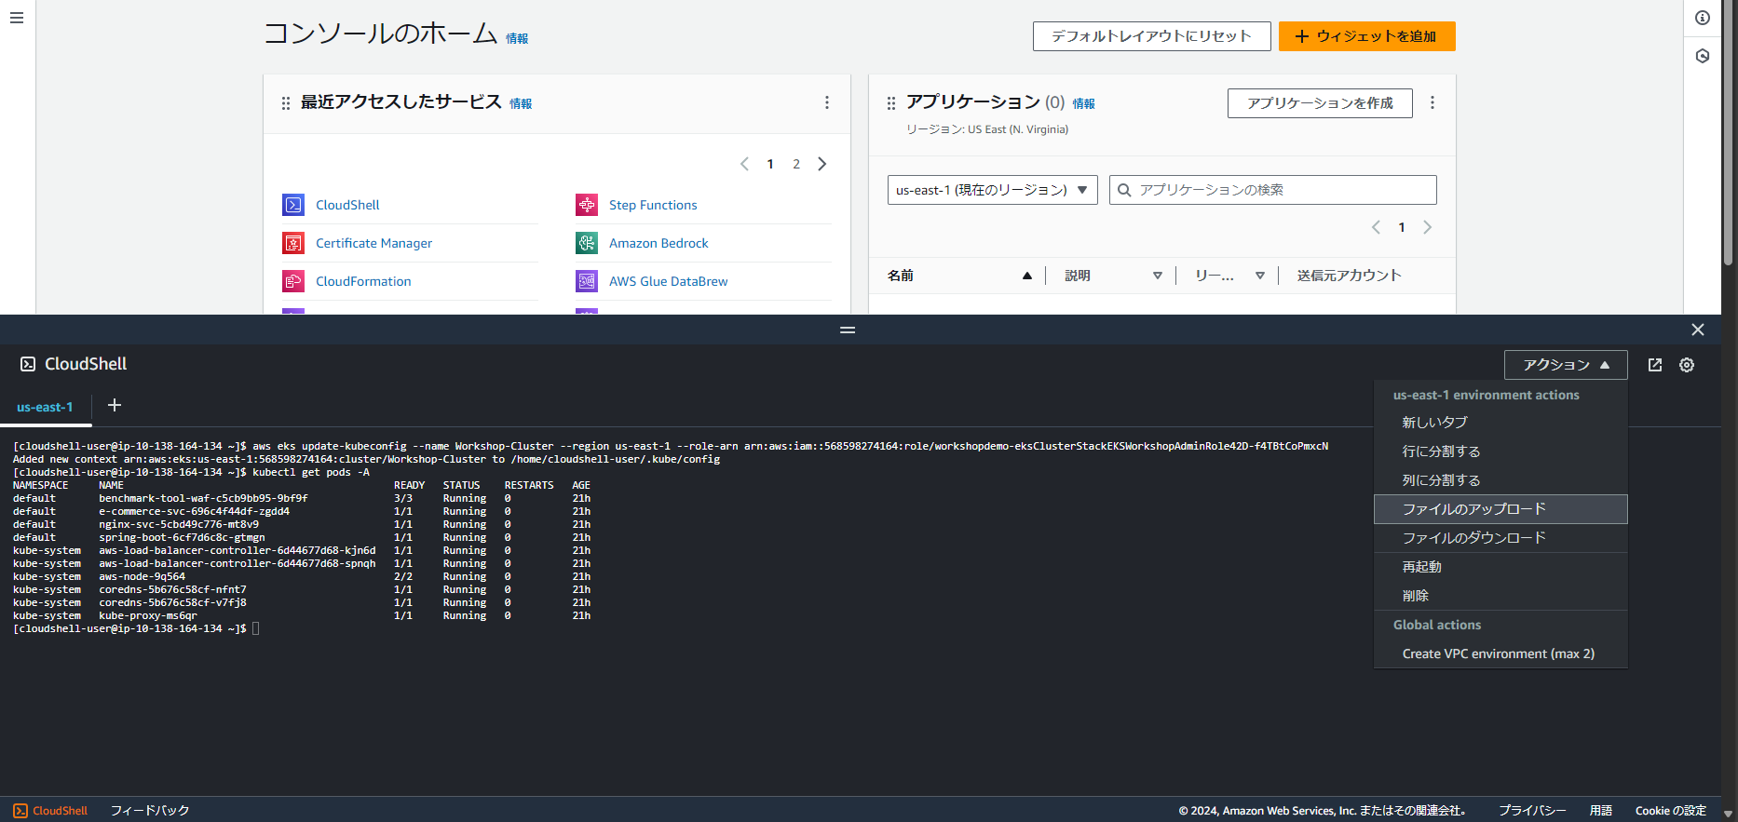Viewport: 1738px width, 822px height.
Task: Select 新しいタブ from actions menu
Action: pos(1500,423)
